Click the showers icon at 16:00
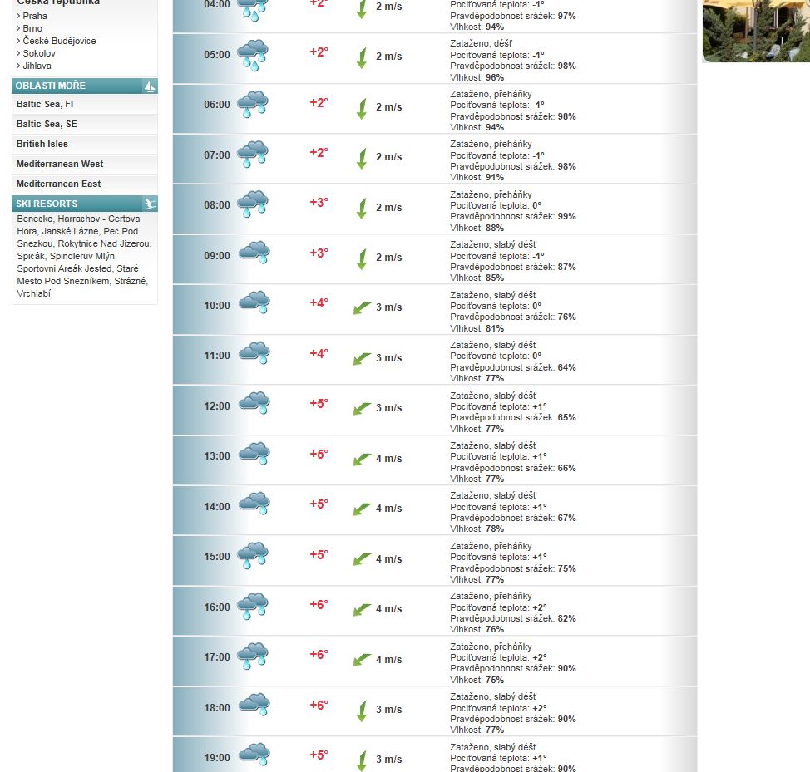810x772 pixels. point(253,605)
